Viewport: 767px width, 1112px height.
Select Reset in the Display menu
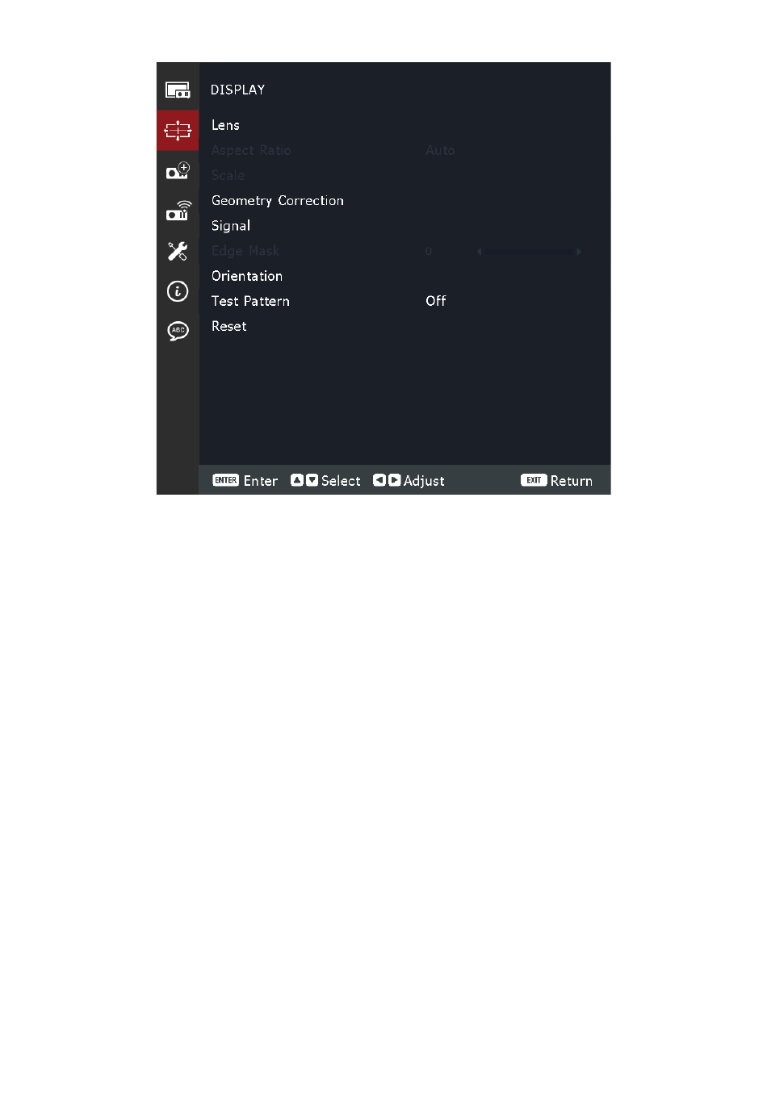tap(229, 326)
